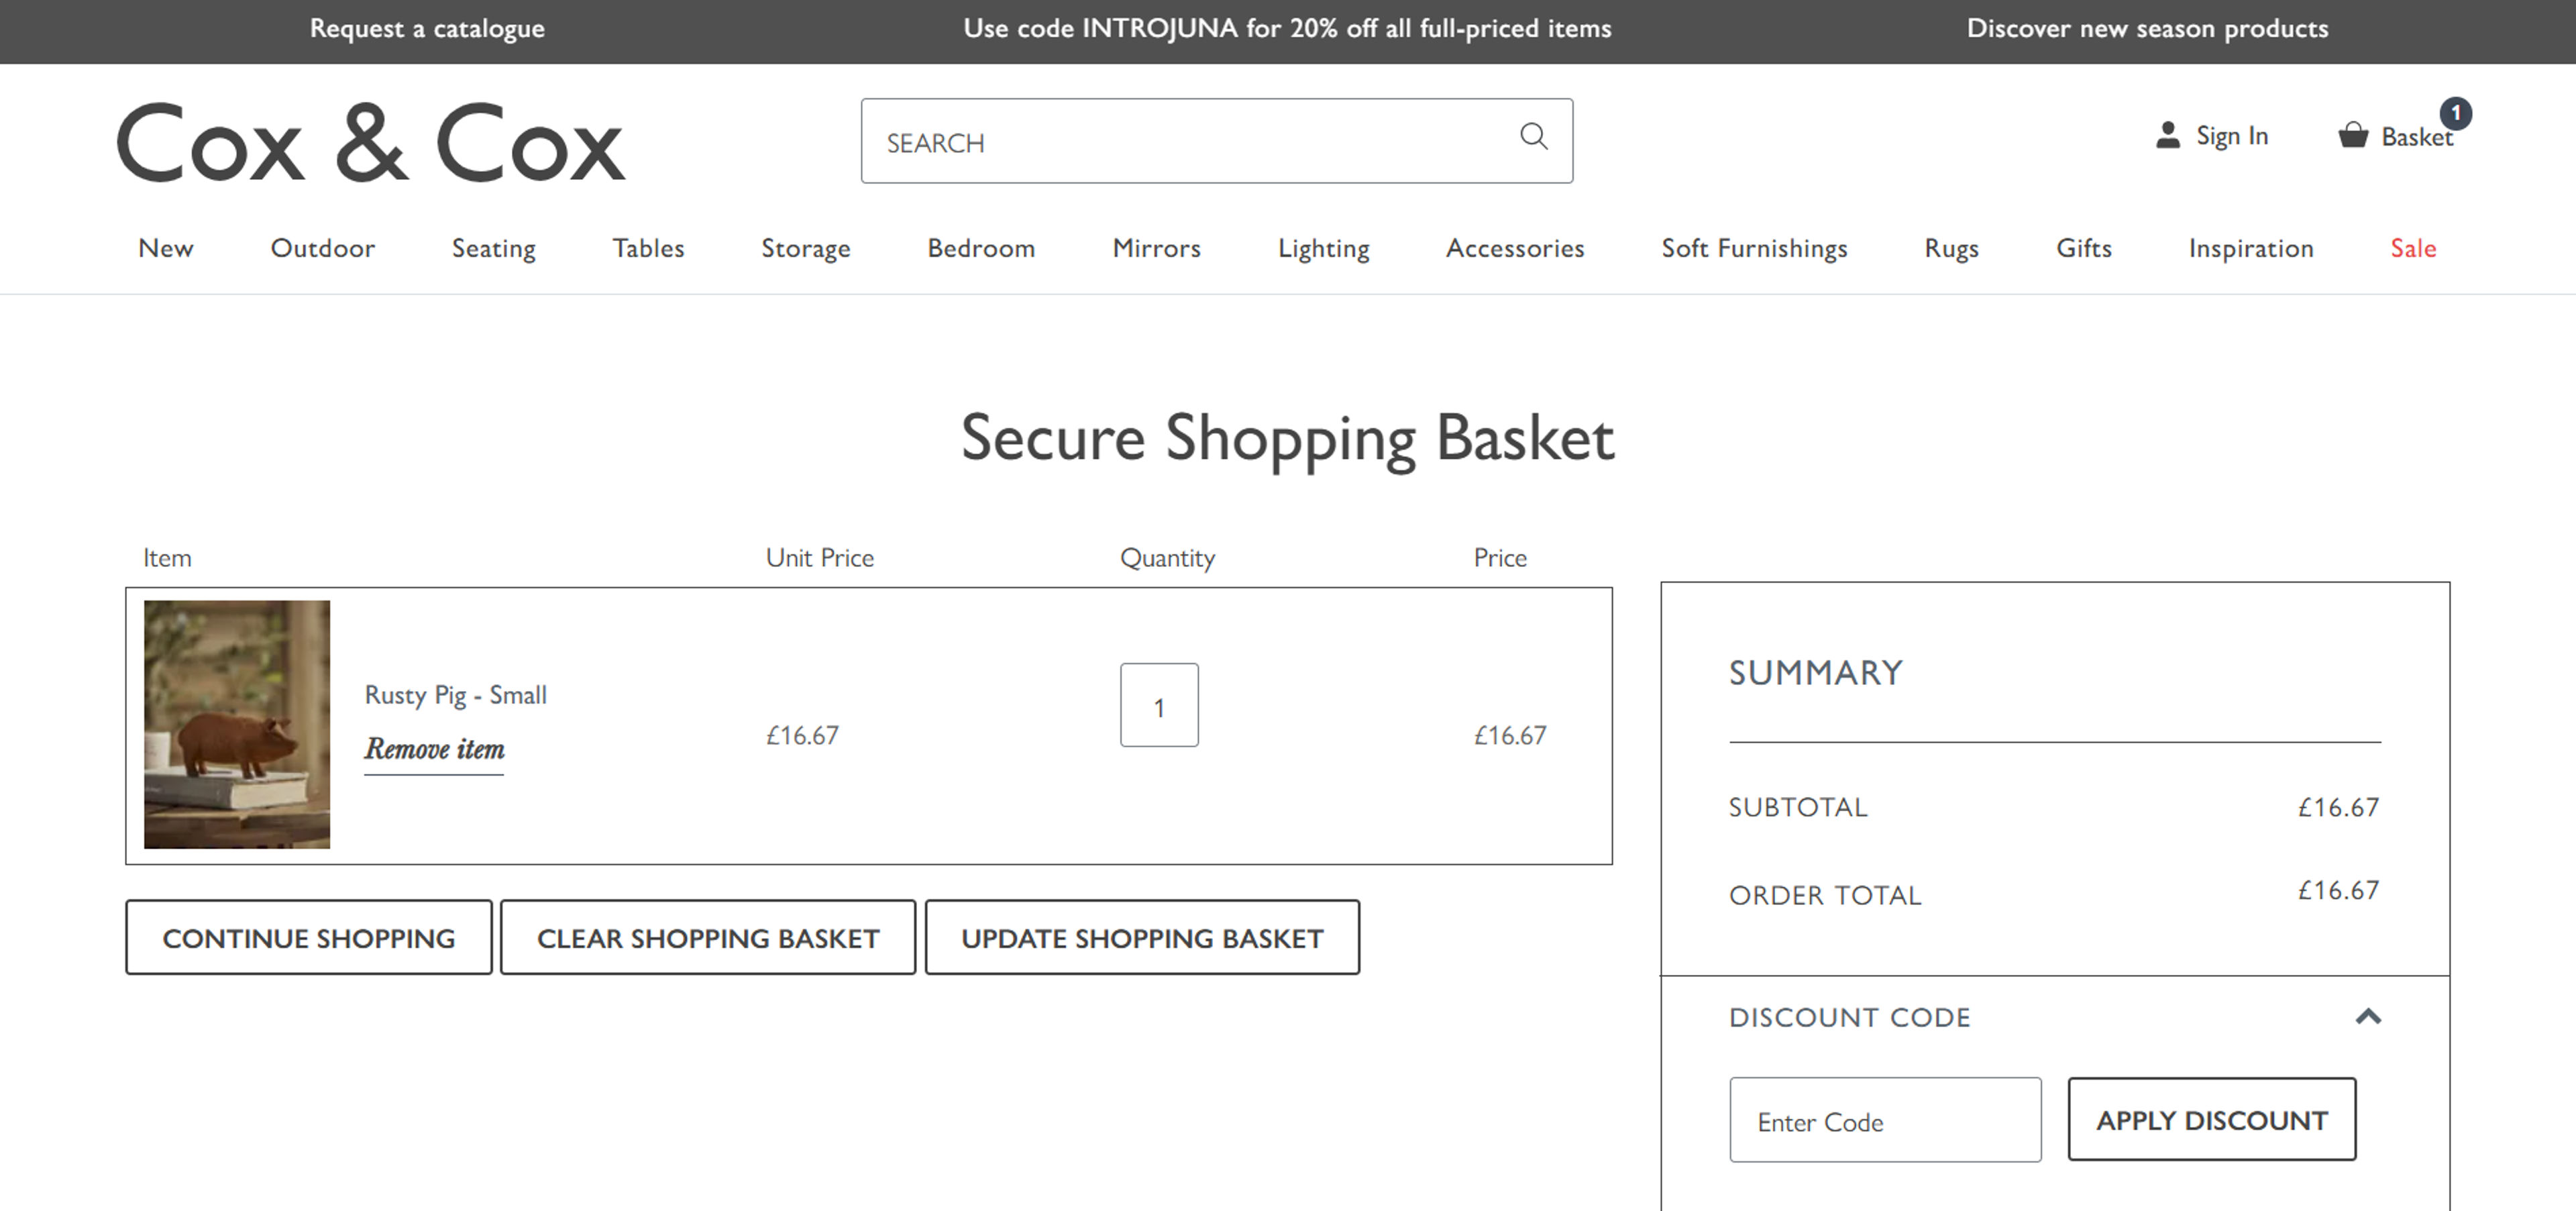The image size is (2576, 1211).
Task: Focus the Search input field
Action: [x=1216, y=141]
